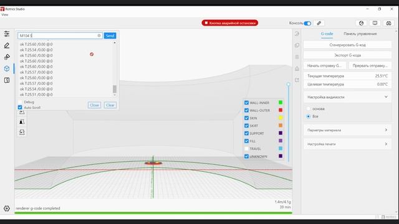Expand the Настройка печати section

tap(347, 144)
